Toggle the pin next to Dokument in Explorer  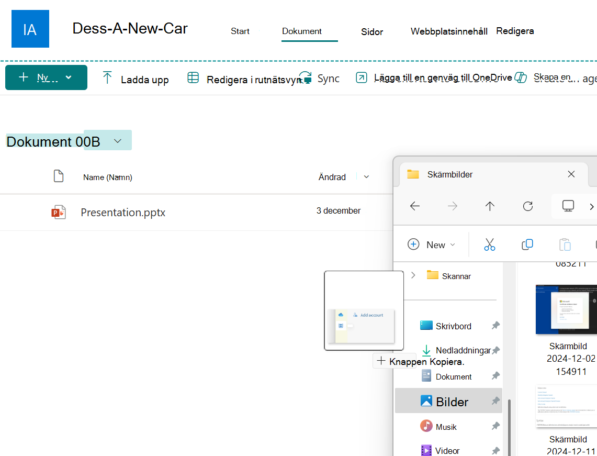(495, 376)
